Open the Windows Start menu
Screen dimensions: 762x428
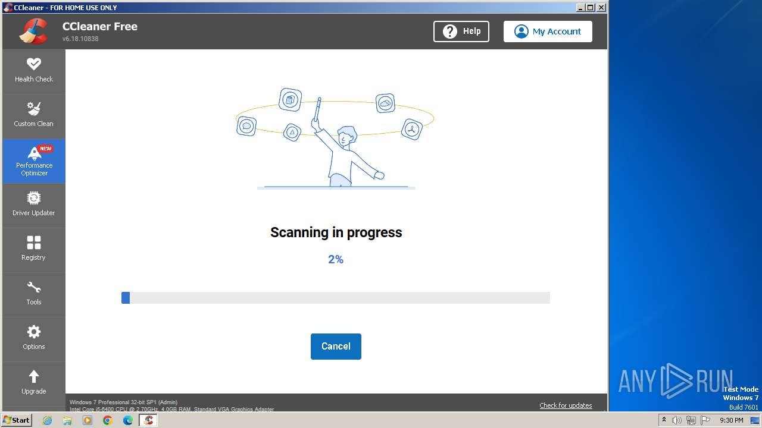[16, 420]
